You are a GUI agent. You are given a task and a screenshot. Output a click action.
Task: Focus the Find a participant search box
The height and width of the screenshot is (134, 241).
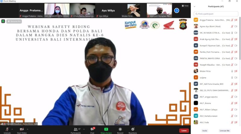pos(216,14)
